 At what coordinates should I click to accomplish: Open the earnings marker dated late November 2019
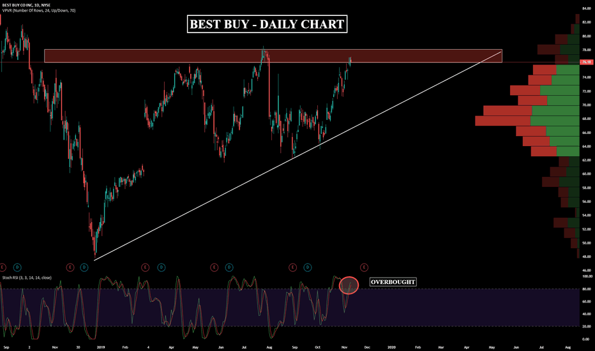click(364, 267)
